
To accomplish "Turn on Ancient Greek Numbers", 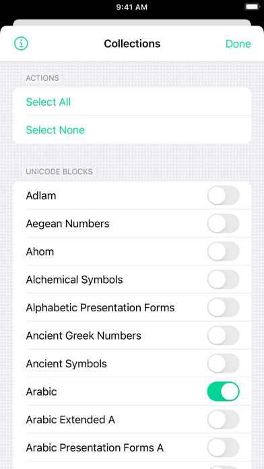I will (224, 336).
